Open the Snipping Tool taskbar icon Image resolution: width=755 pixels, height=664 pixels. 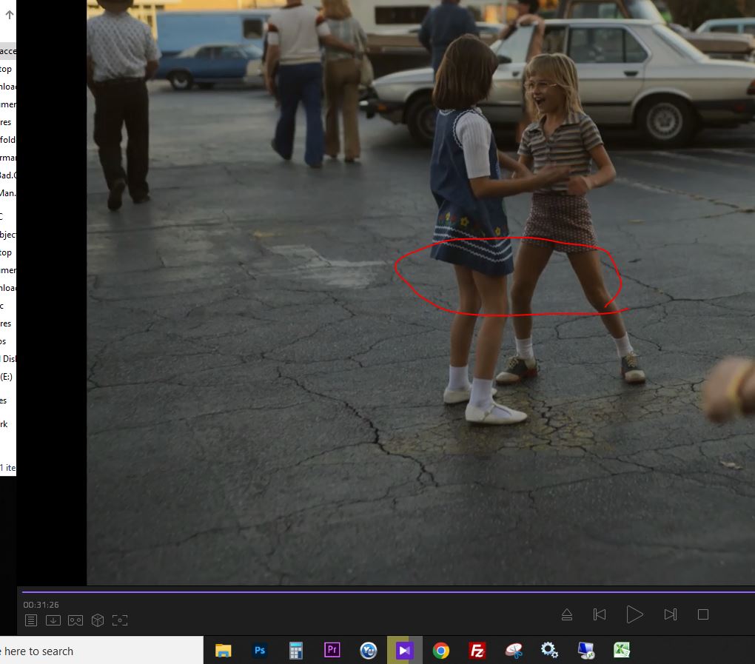(x=514, y=651)
